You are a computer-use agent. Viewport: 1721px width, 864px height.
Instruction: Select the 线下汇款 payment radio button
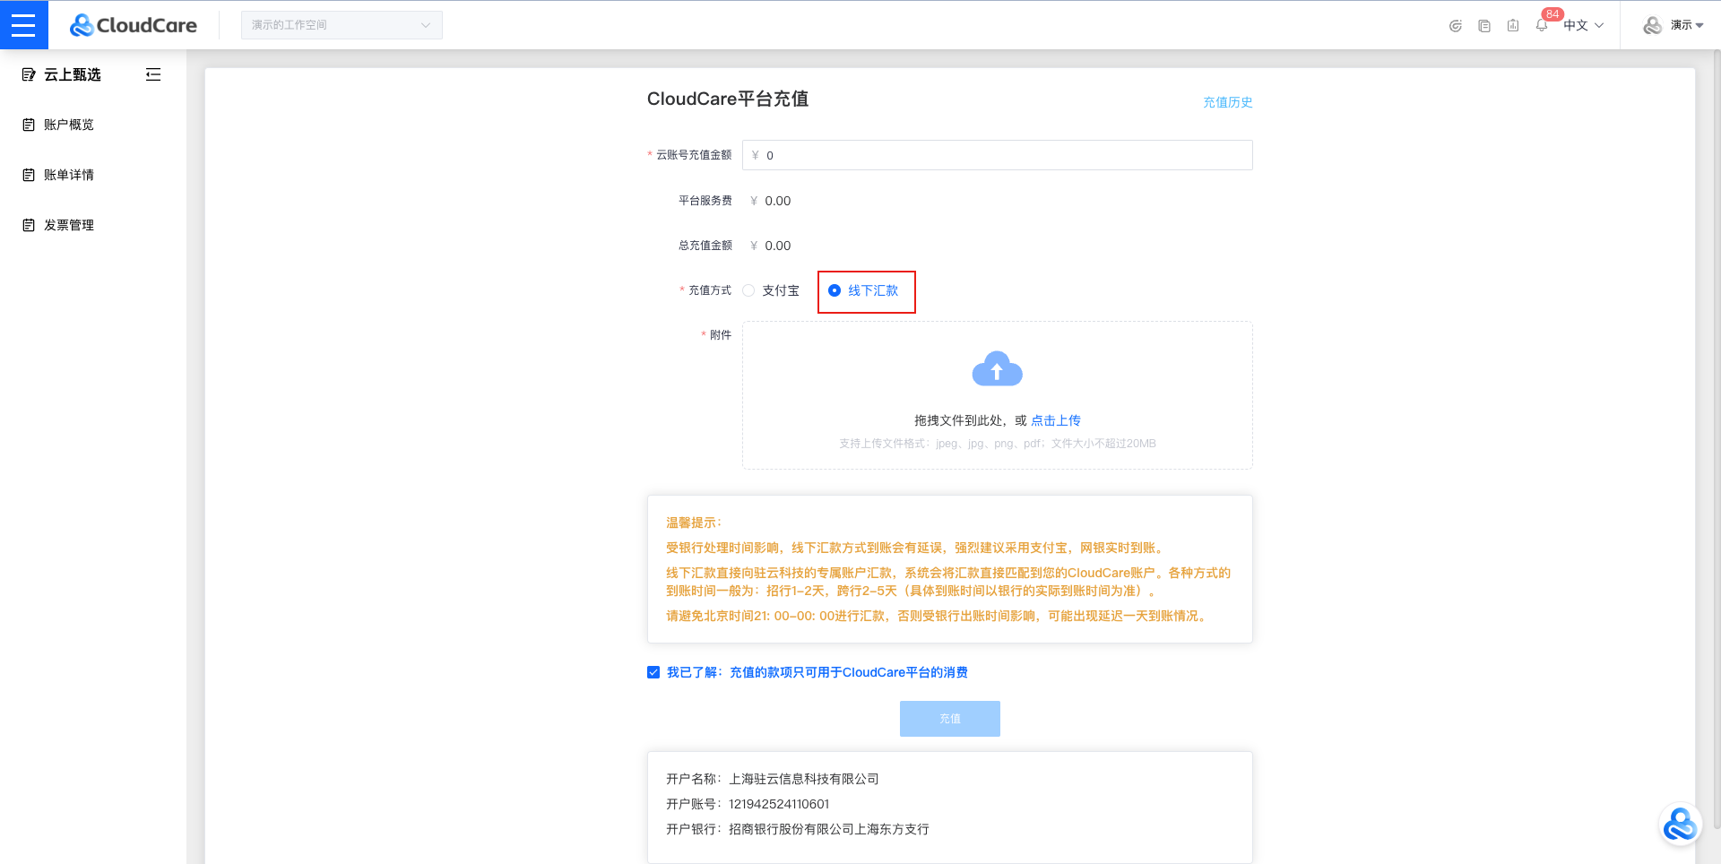835,290
